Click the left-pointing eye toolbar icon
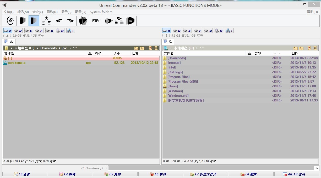This screenshot has width=321, height=178. (59, 21)
